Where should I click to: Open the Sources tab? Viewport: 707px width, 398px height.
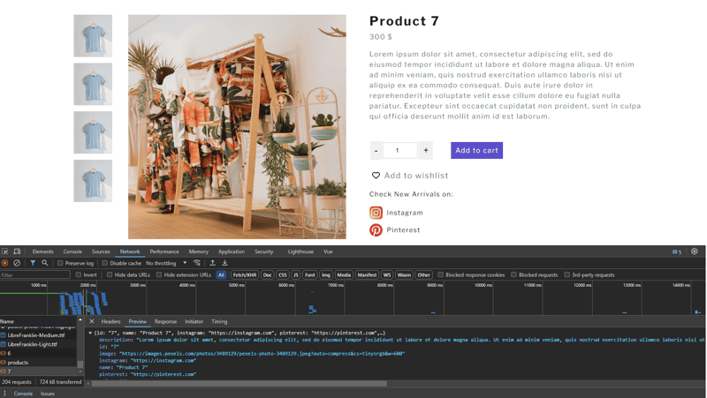[x=101, y=252]
